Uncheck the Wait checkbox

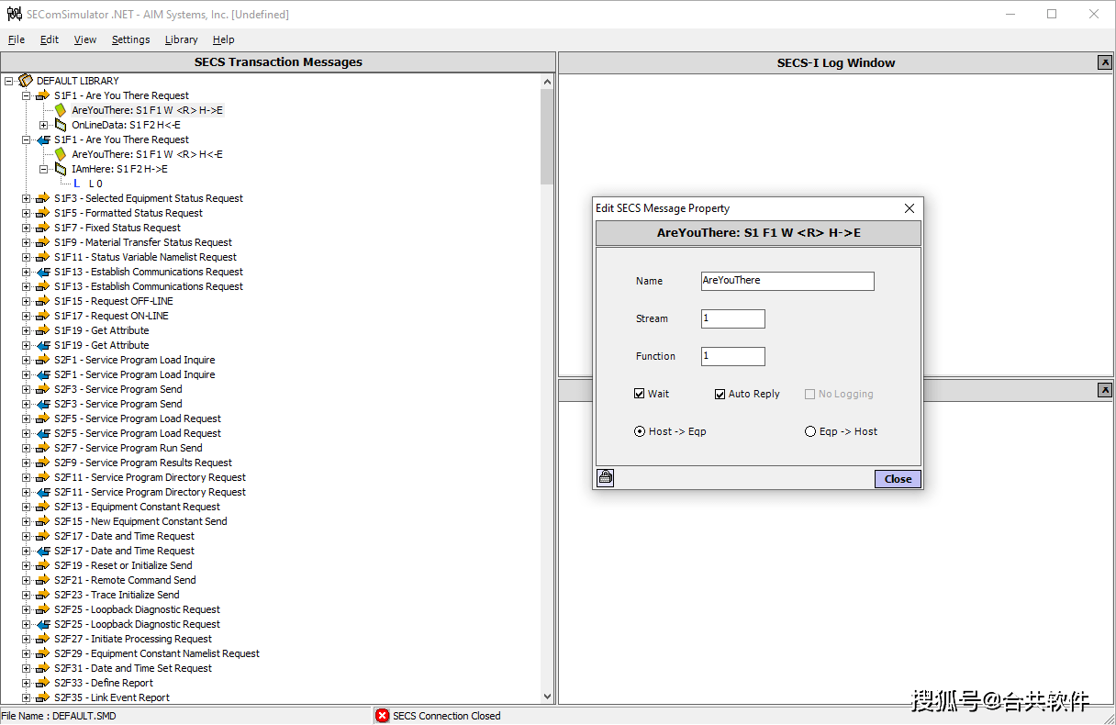pyautogui.click(x=640, y=394)
